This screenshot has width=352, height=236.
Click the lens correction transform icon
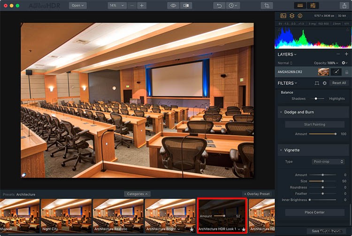(x=317, y=83)
